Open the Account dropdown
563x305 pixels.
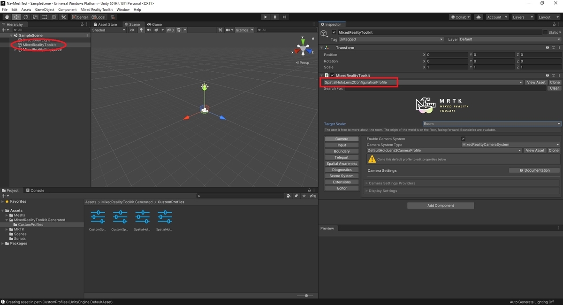click(496, 17)
